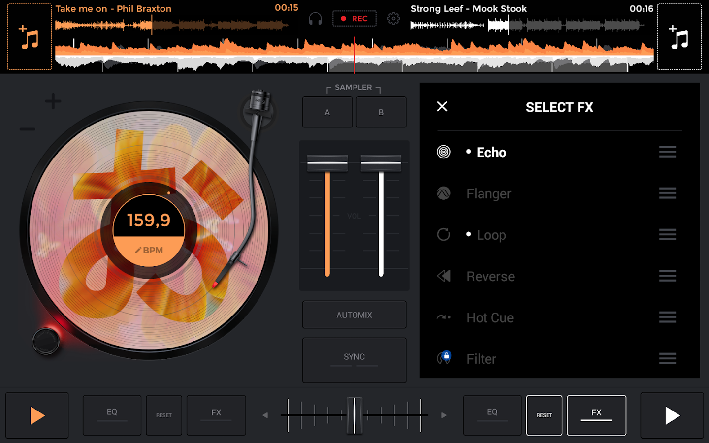The image size is (709, 443).
Task: Nudge crossfader right with the arrow
Action: click(444, 415)
